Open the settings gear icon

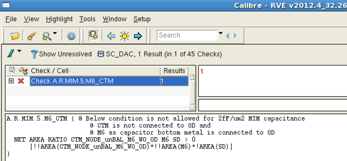[x=71, y=36]
